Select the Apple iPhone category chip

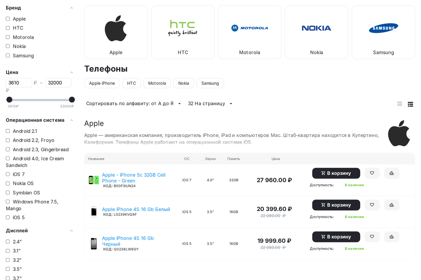point(102,83)
